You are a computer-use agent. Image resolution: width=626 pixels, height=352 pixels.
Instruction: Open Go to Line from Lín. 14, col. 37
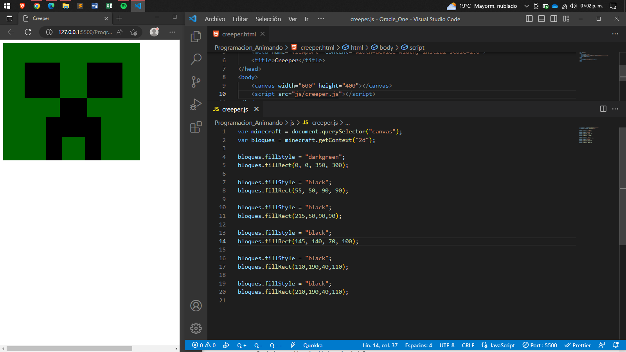(x=380, y=345)
